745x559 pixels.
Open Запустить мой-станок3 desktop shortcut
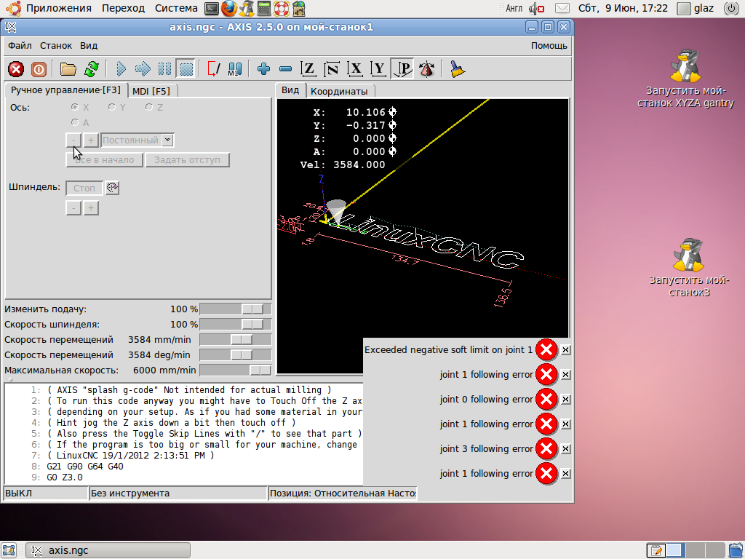click(x=689, y=268)
